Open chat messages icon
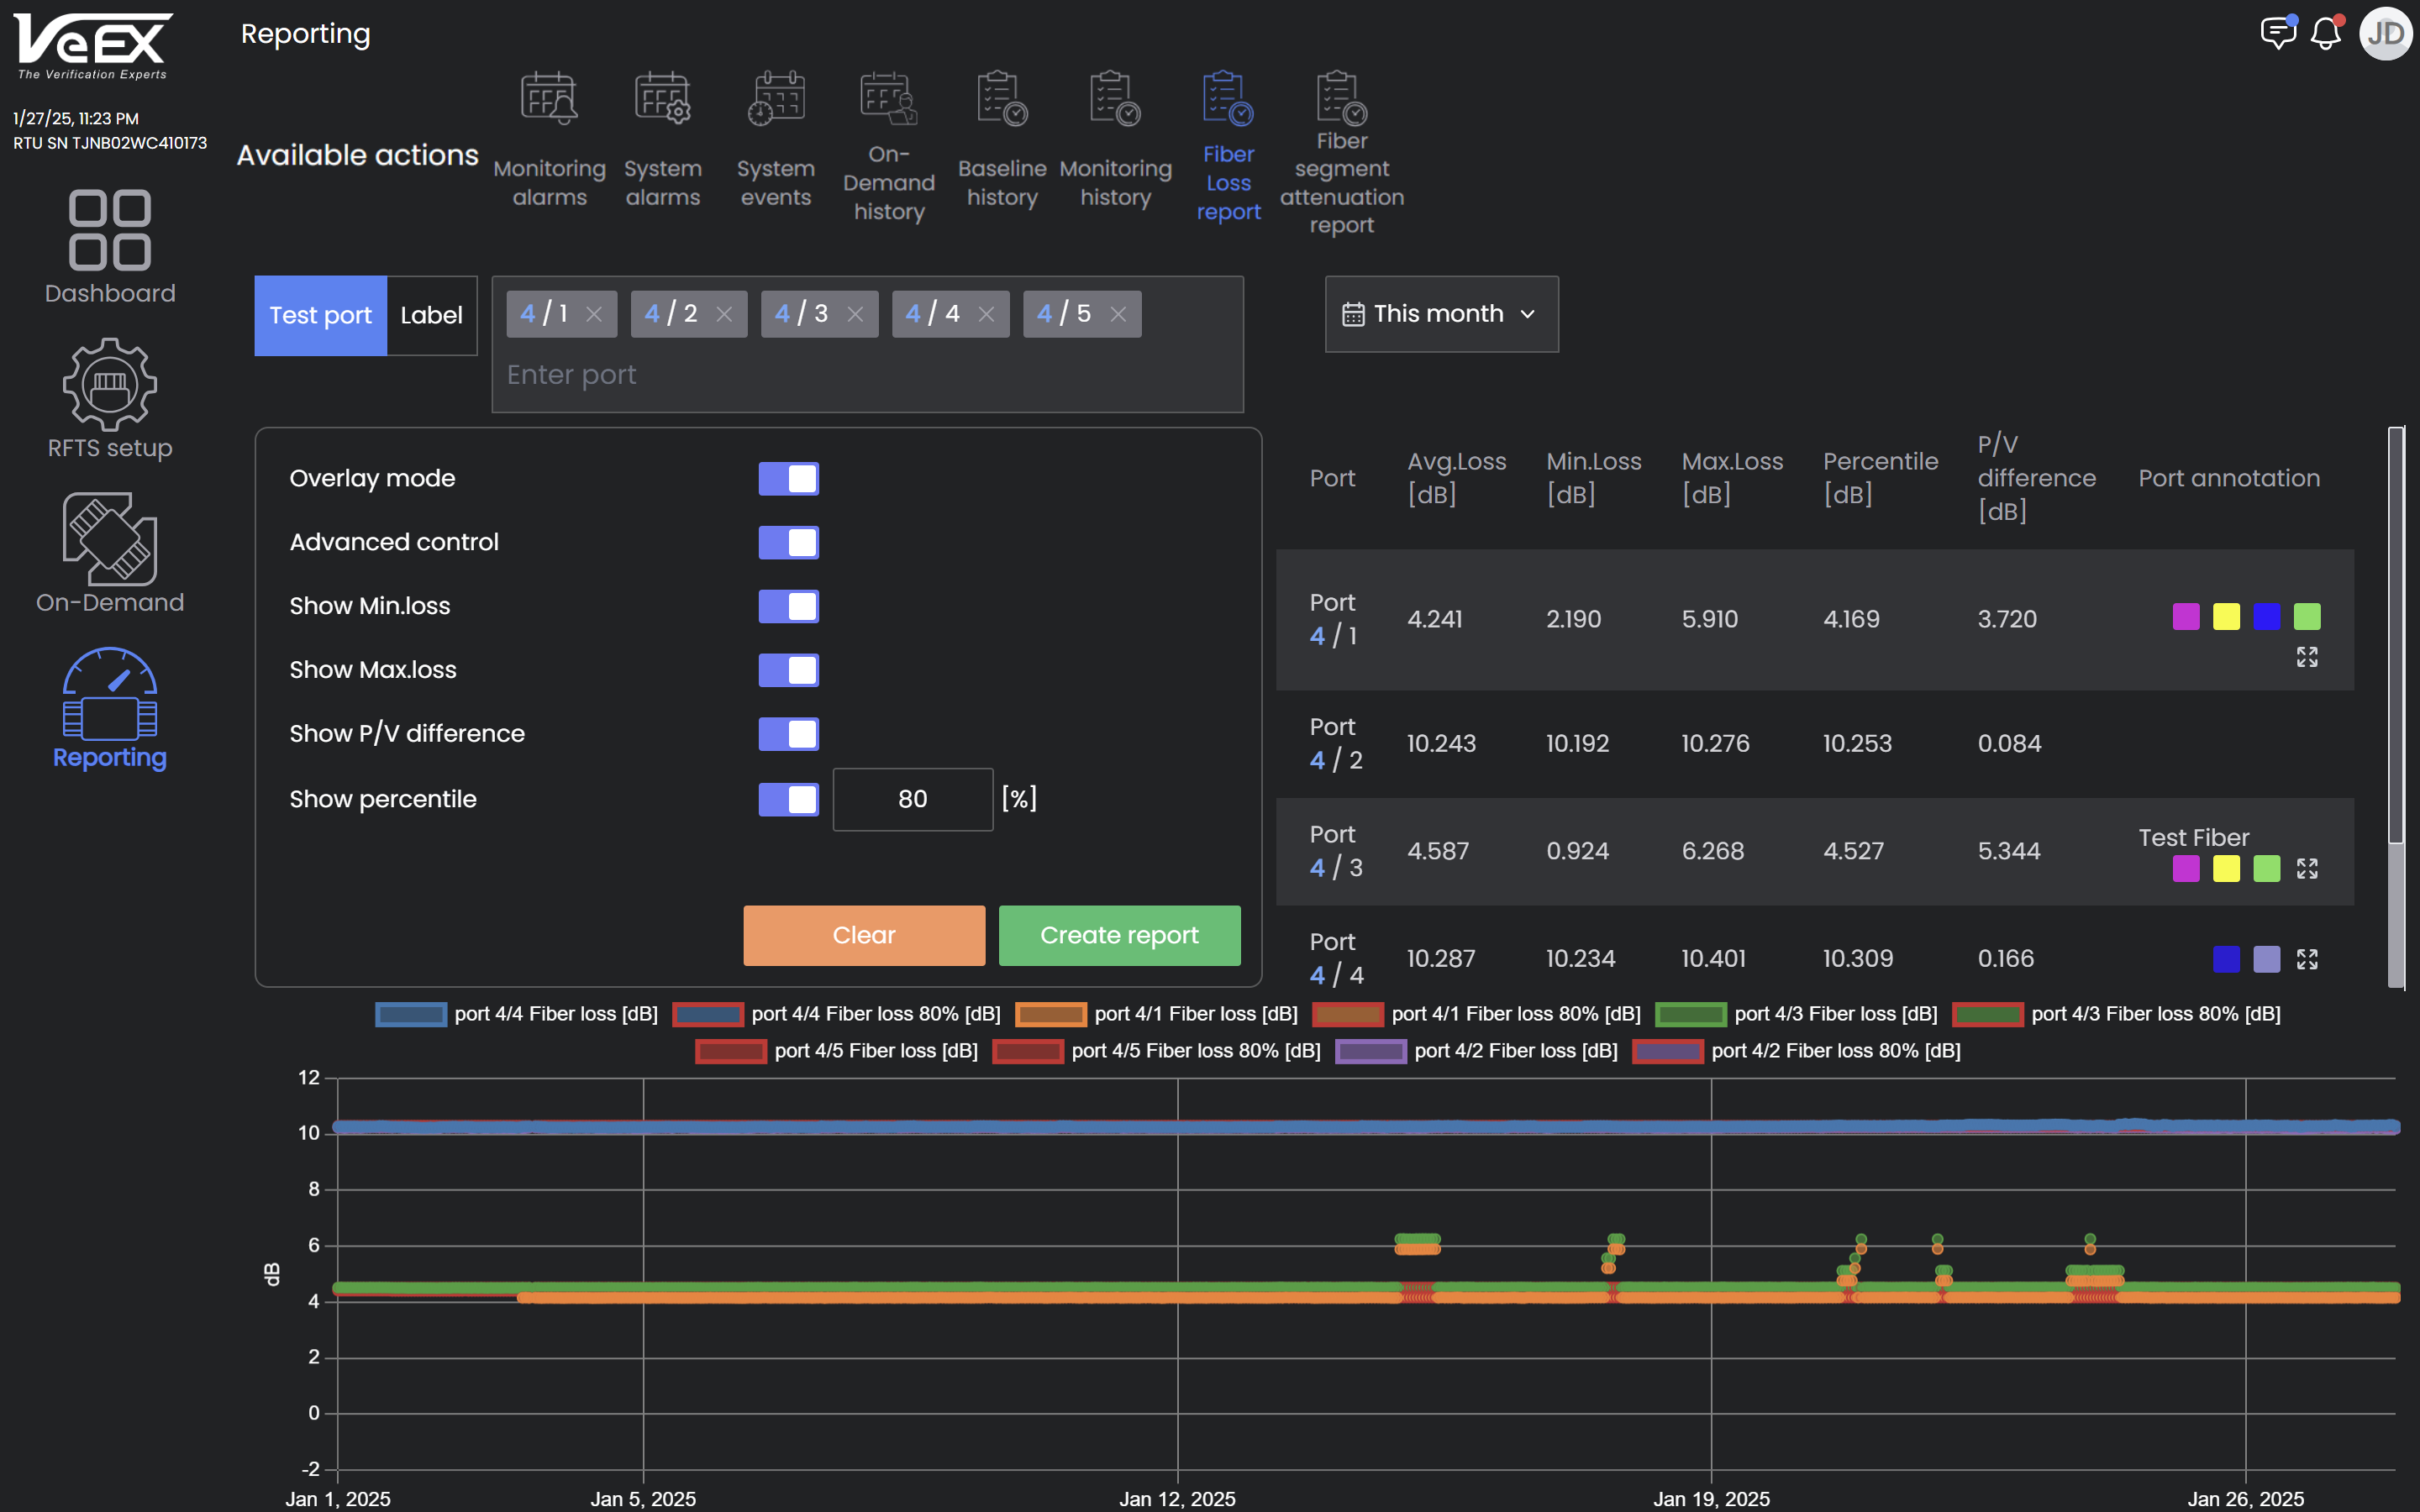The width and height of the screenshot is (2420, 1512). click(x=2277, y=34)
